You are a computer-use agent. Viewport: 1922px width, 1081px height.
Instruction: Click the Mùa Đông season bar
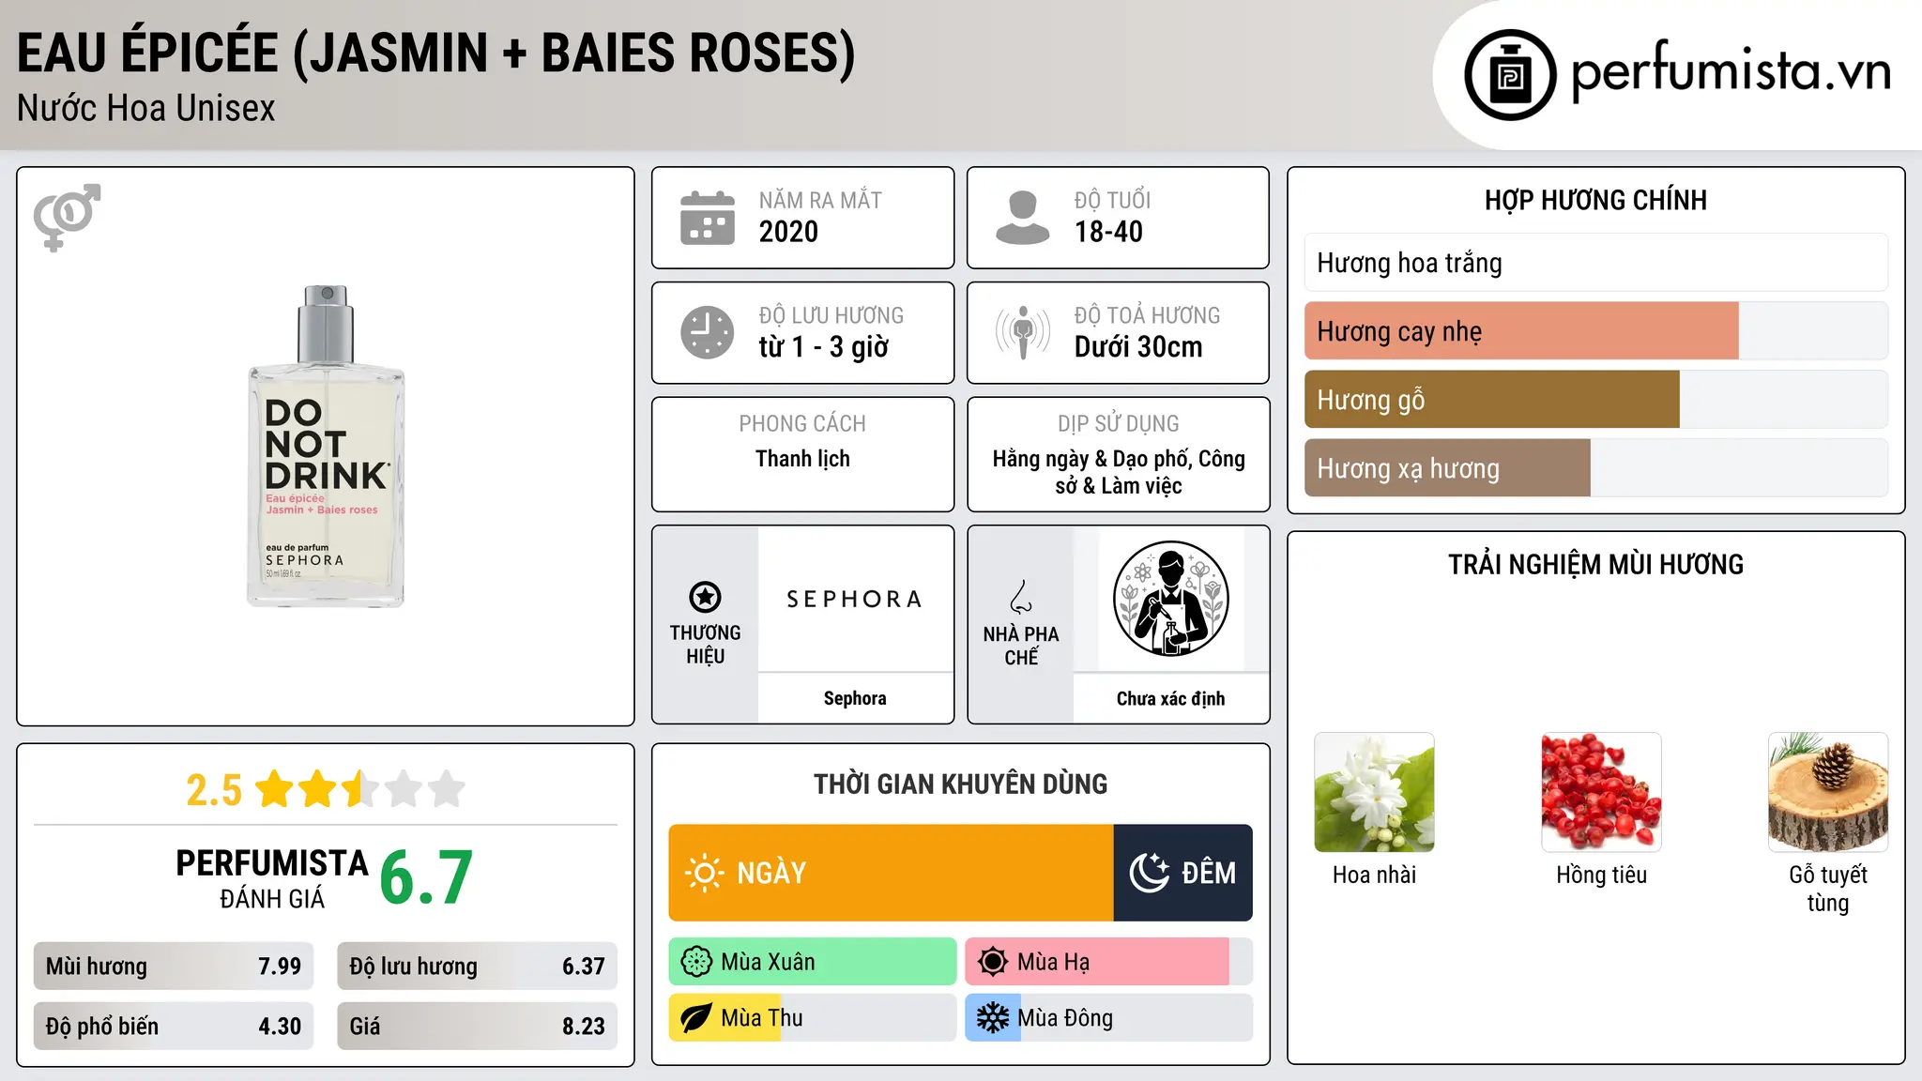click(x=1109, y=1018)
